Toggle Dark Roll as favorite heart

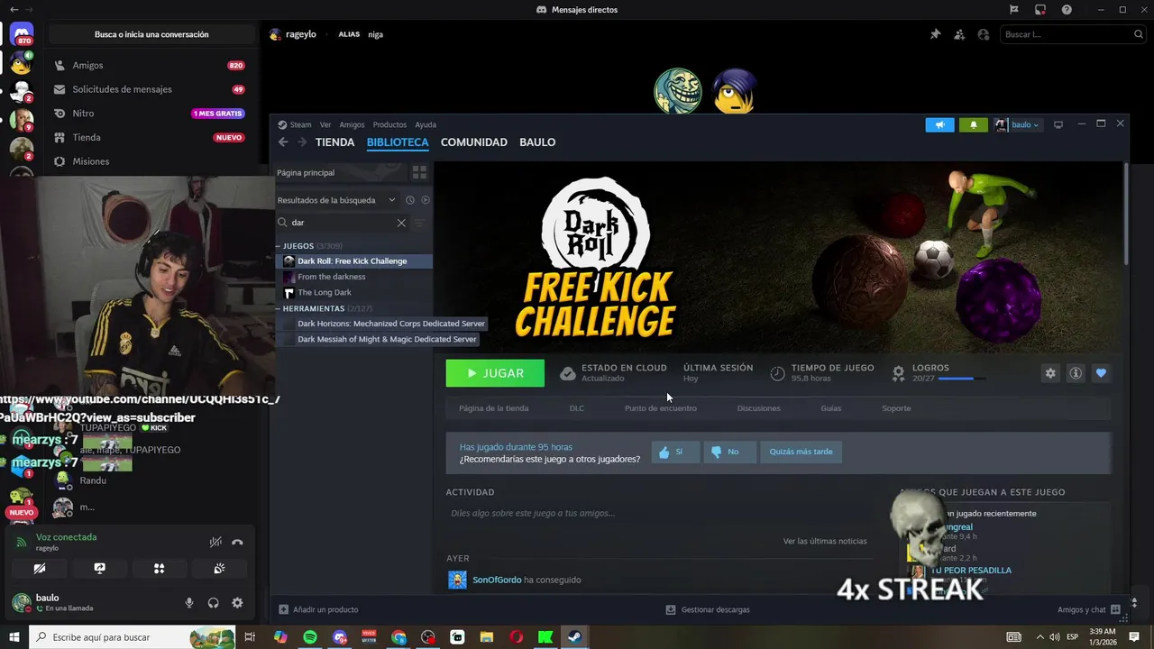tap(1101, 373)
